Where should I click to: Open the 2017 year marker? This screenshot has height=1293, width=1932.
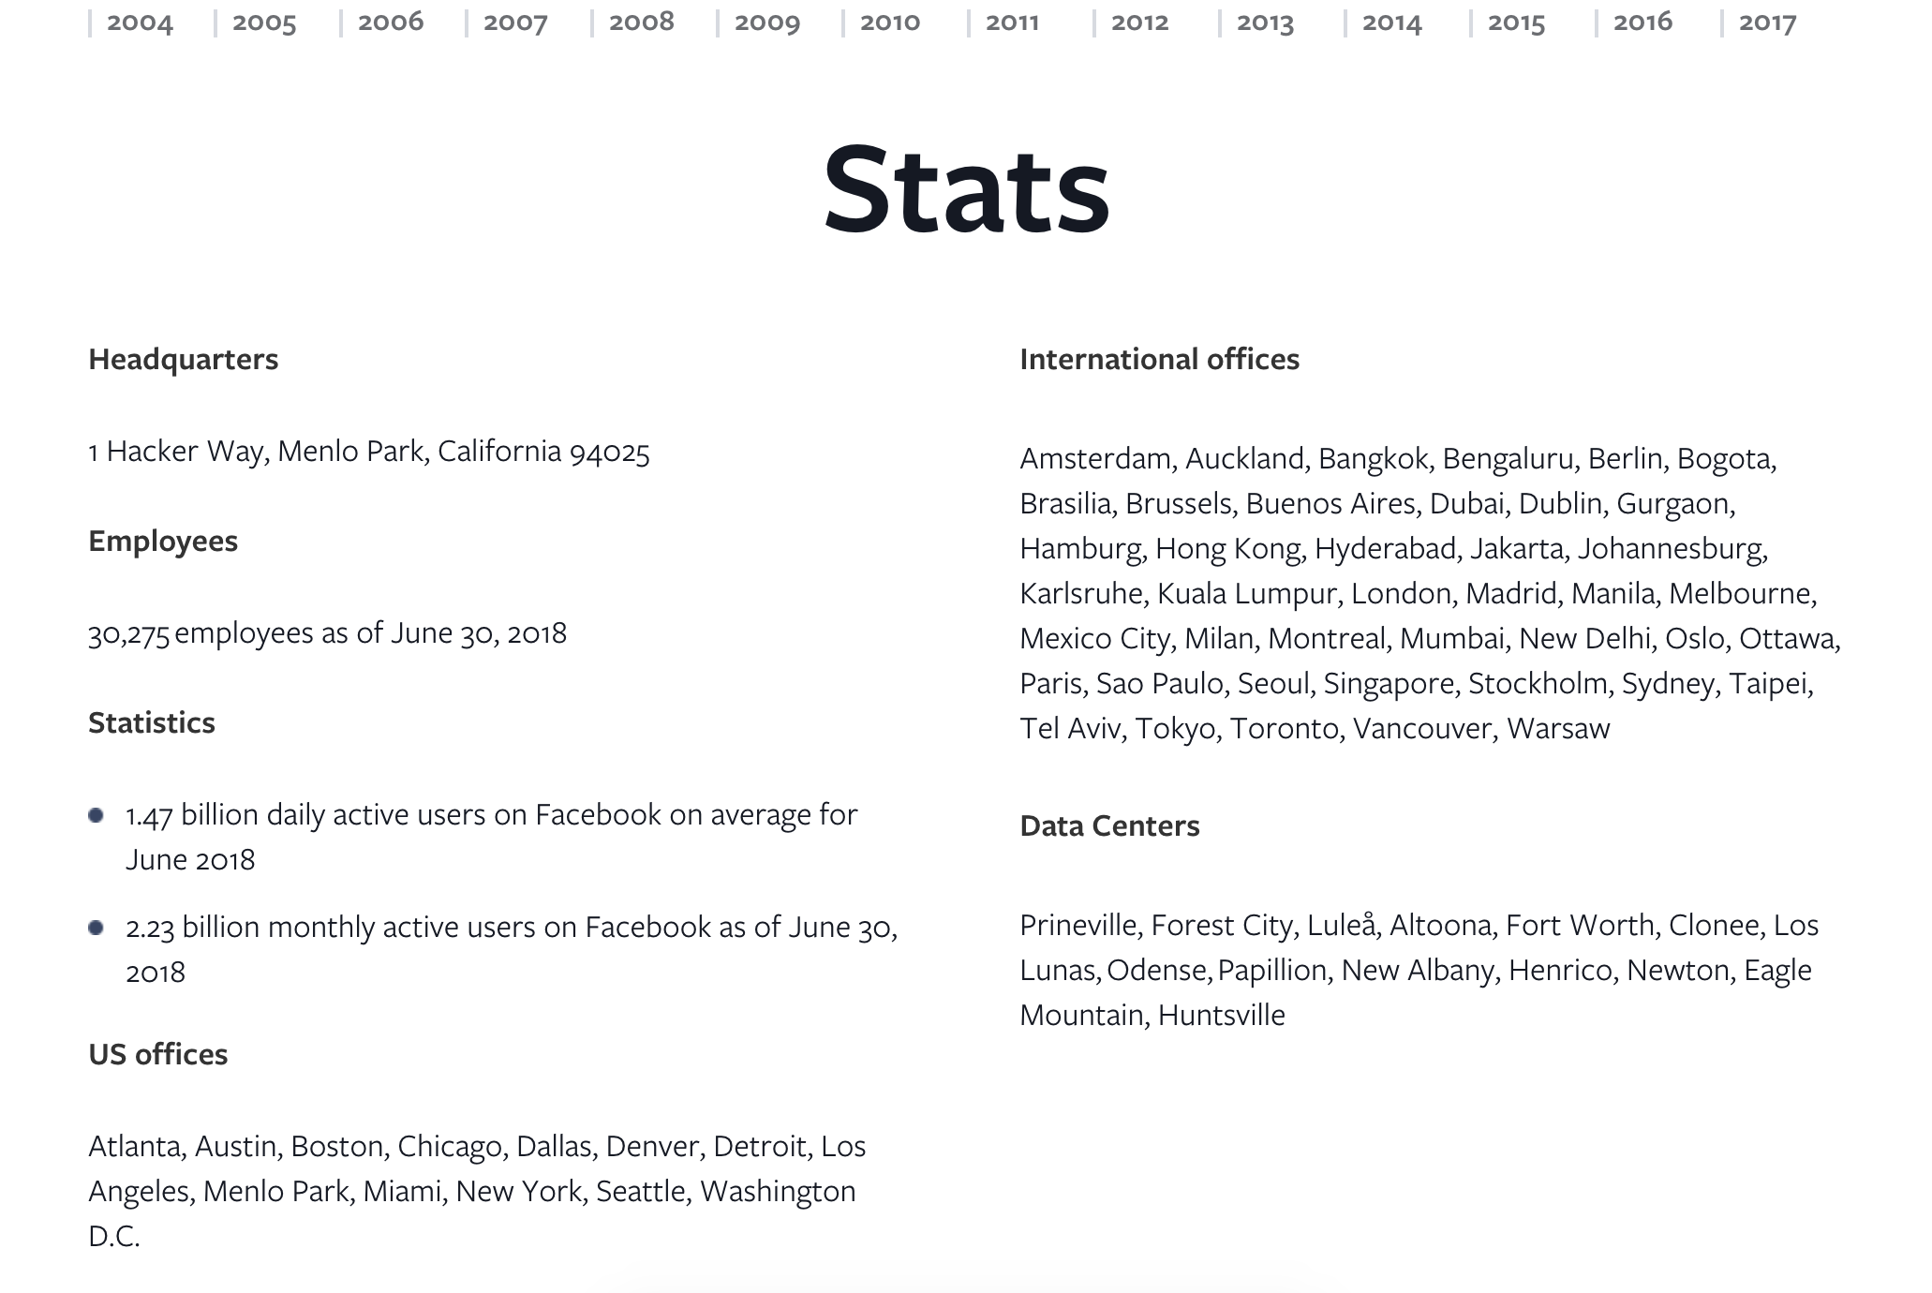tap(1768, 22)
